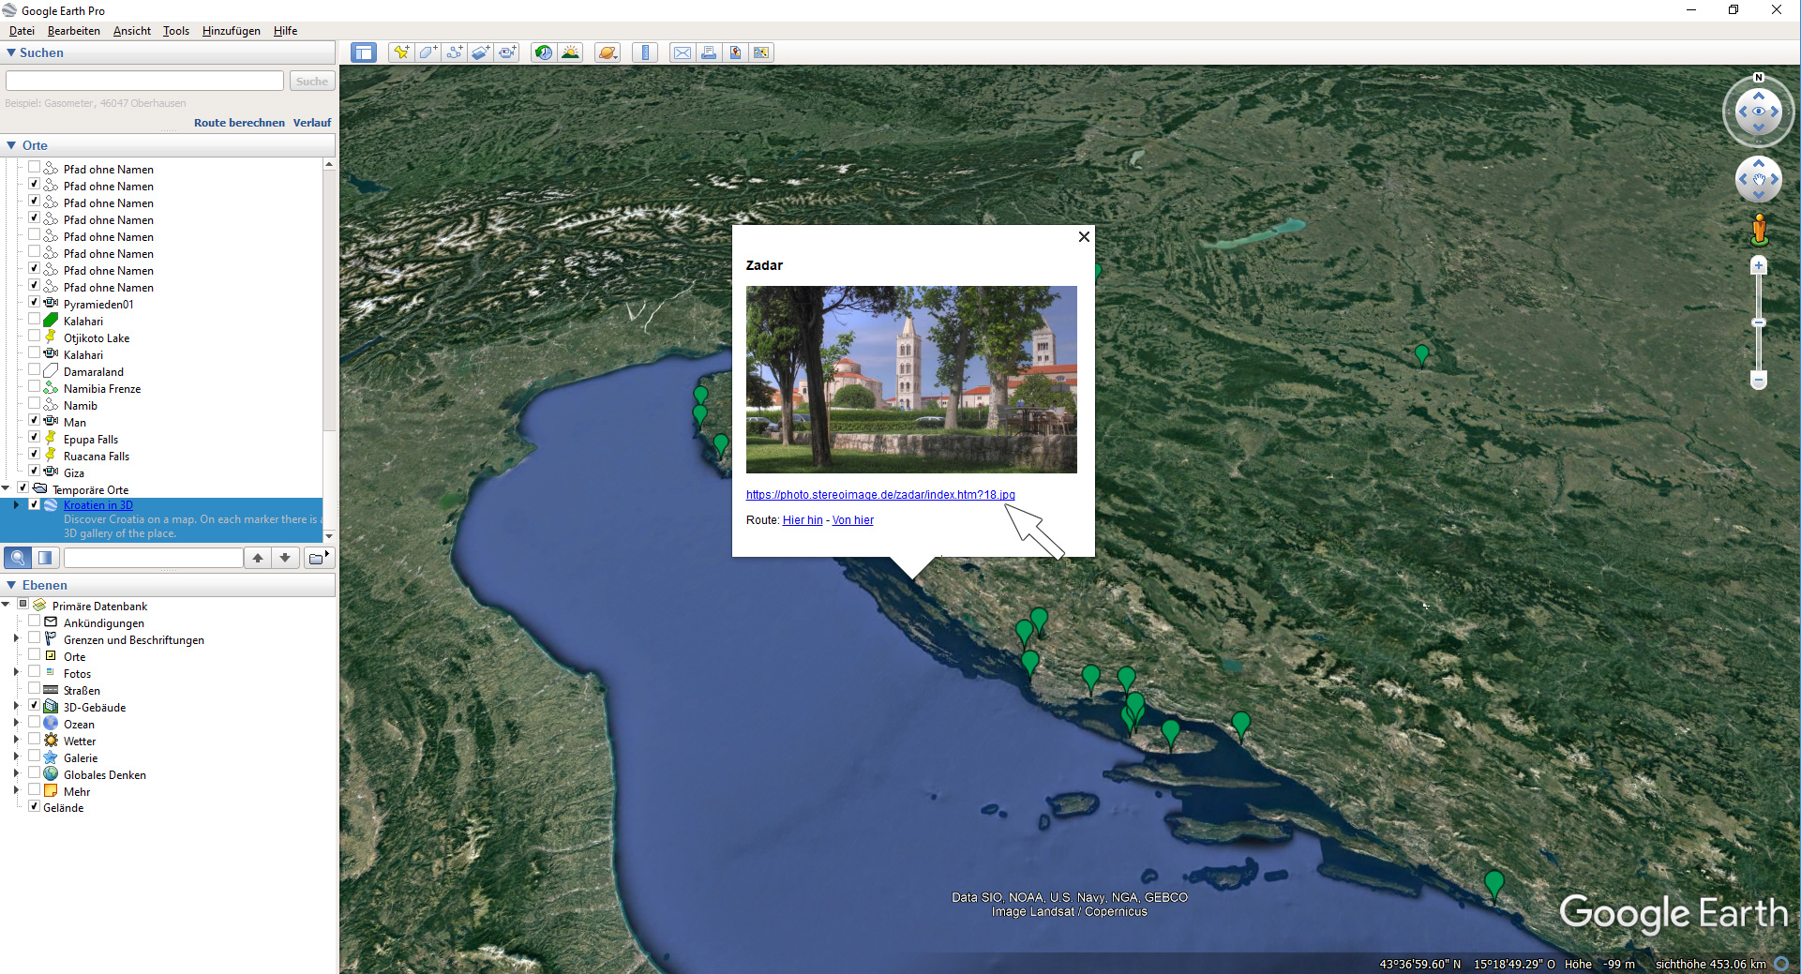Disable the 3D-Gebäude layer checkbox
Screen dimensions: 1801x974
pyautogui.click(x=35, y=706)
